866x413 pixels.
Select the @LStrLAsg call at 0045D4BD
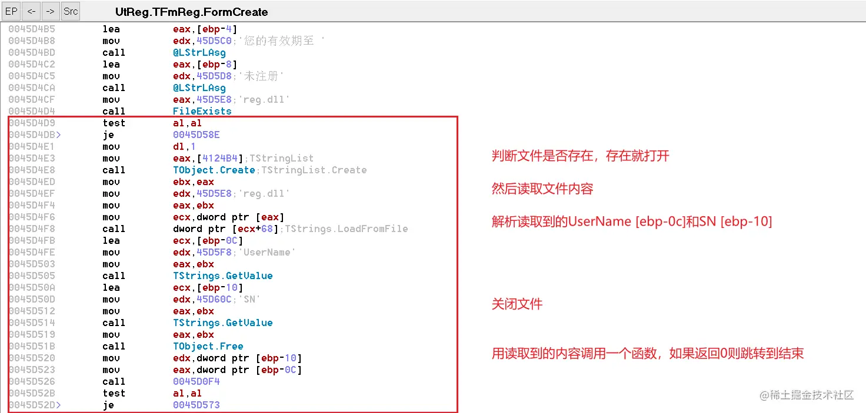(199, 52)
